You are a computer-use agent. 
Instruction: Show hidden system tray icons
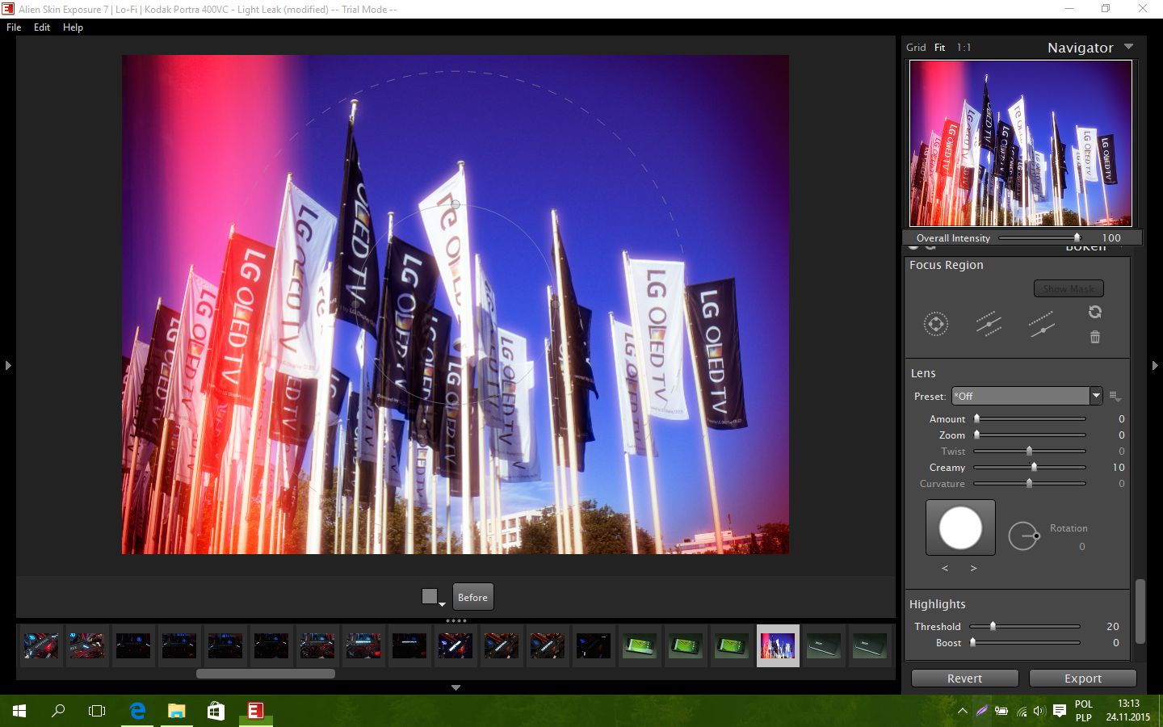tap(962, 712)
